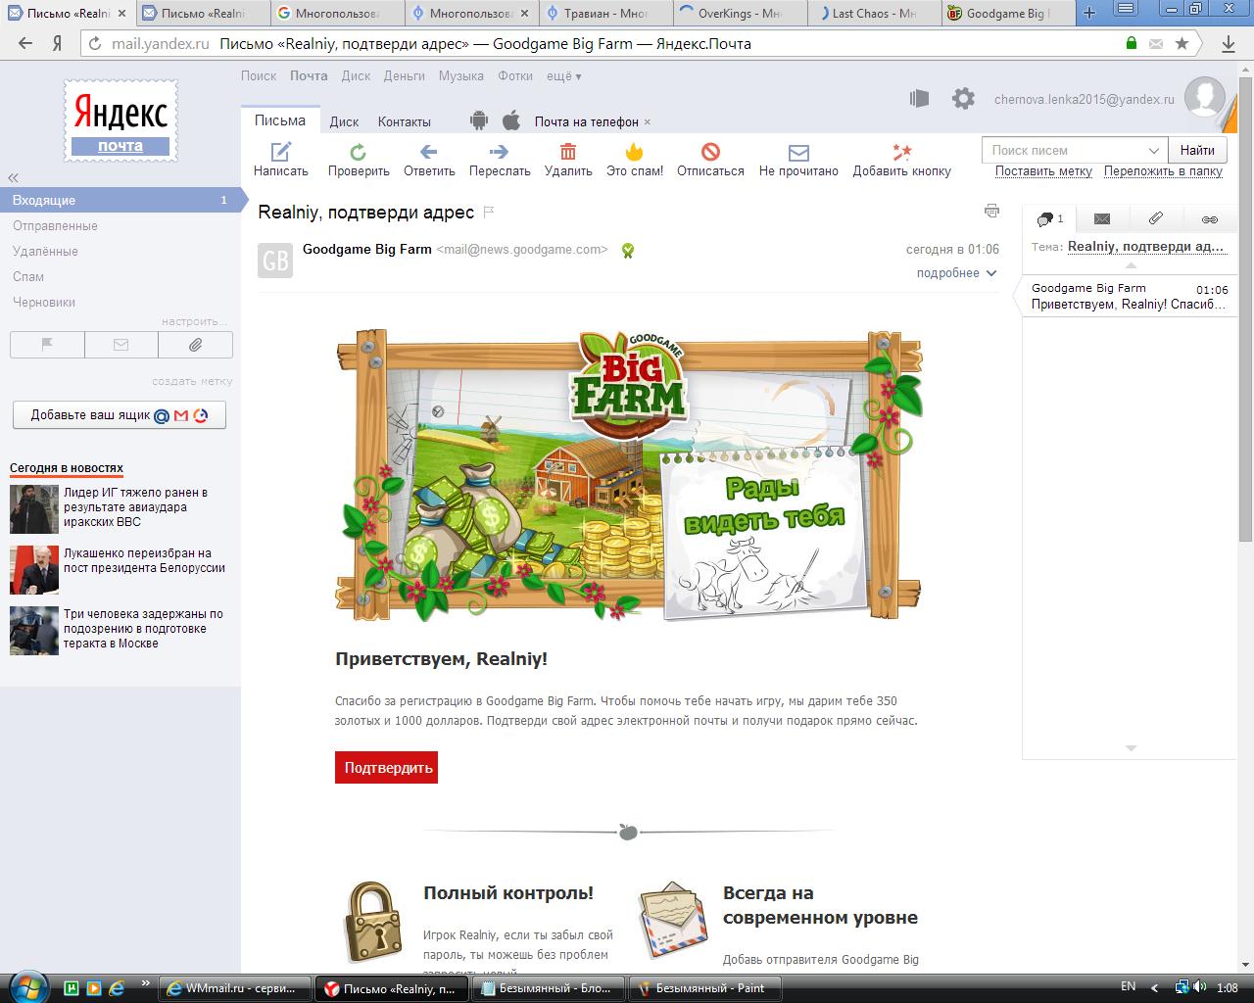Filter sidebar by flagged messages
This screenshot has width=1254, height=1003.
click(x=47, y=345)
